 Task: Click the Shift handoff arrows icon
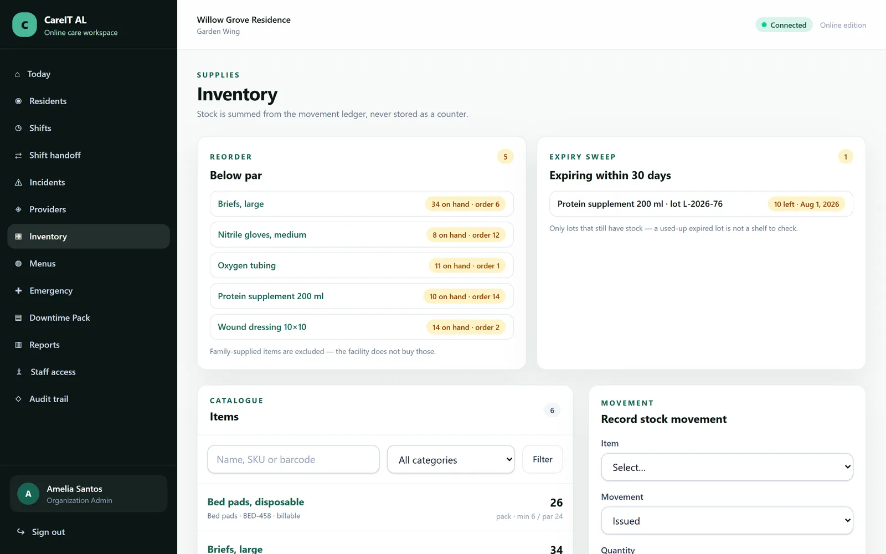[18, 155]
